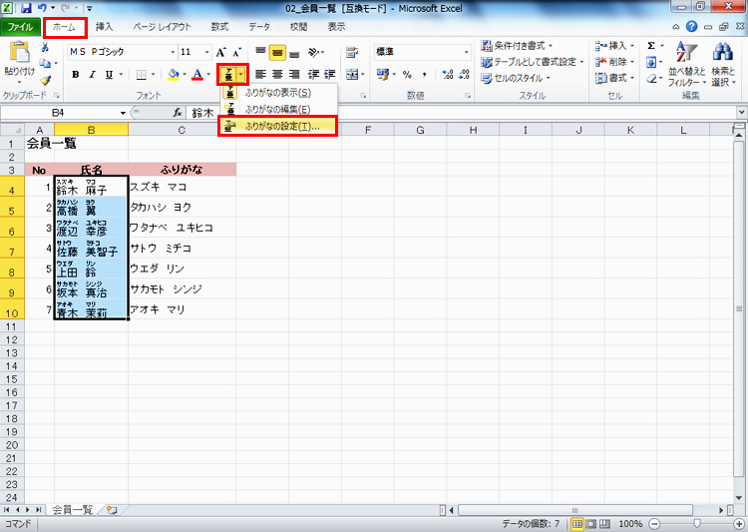Click the Save icon in Quick Access
Viewport: 748px width, 532px height.
click(26, 8)
